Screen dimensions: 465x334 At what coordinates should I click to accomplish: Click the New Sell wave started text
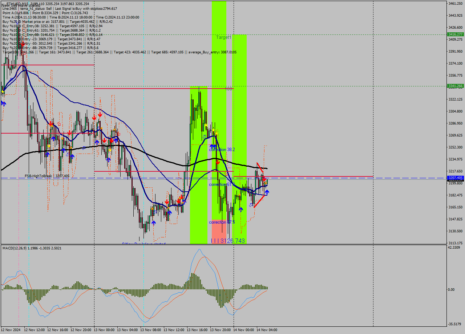pos(21,6)
